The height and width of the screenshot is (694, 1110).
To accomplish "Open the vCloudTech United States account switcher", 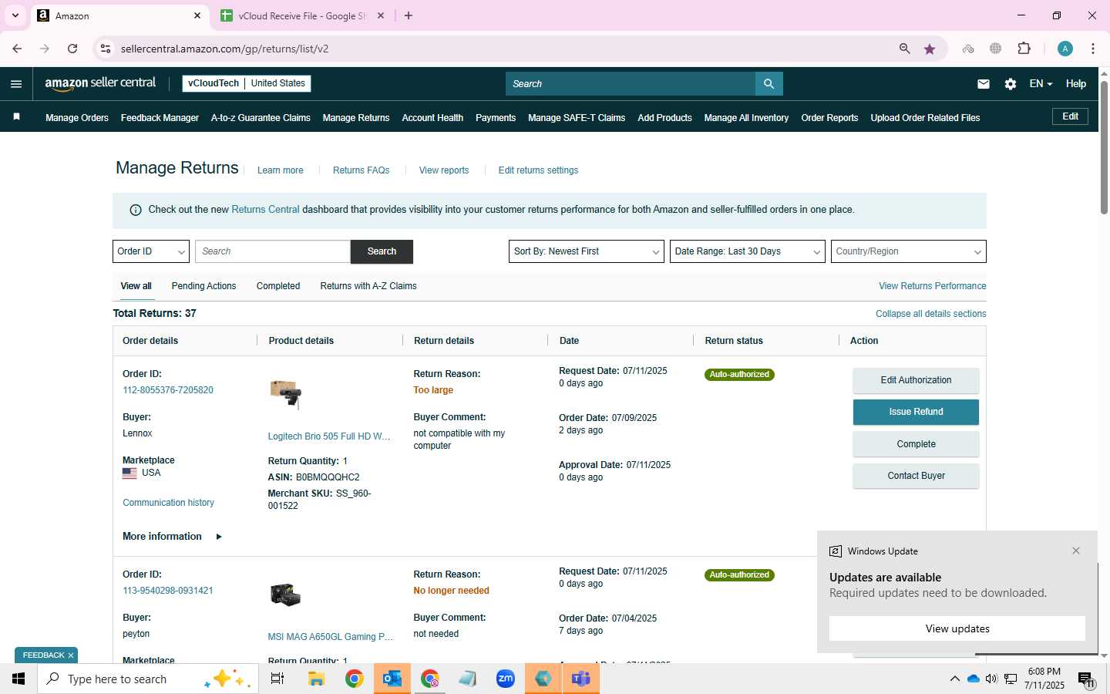I will (x=247, y=83).
